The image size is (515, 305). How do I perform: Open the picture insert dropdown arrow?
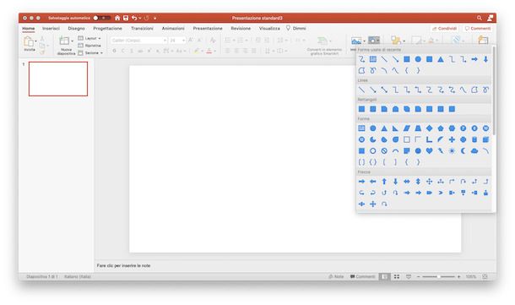tap(364, 41)
